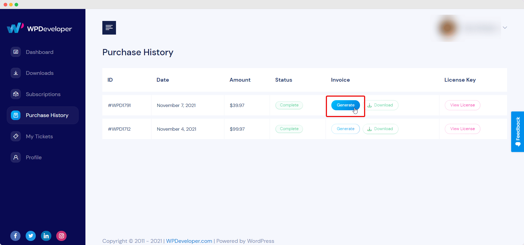The height and width of the screenshot is (245, 524).
Task: Download invoice for order #WPD1712
Action: coord(380,129)
